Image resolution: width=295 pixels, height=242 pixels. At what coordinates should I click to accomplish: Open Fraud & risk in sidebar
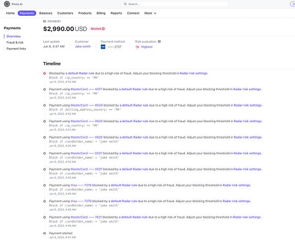(x=15, y=42)
